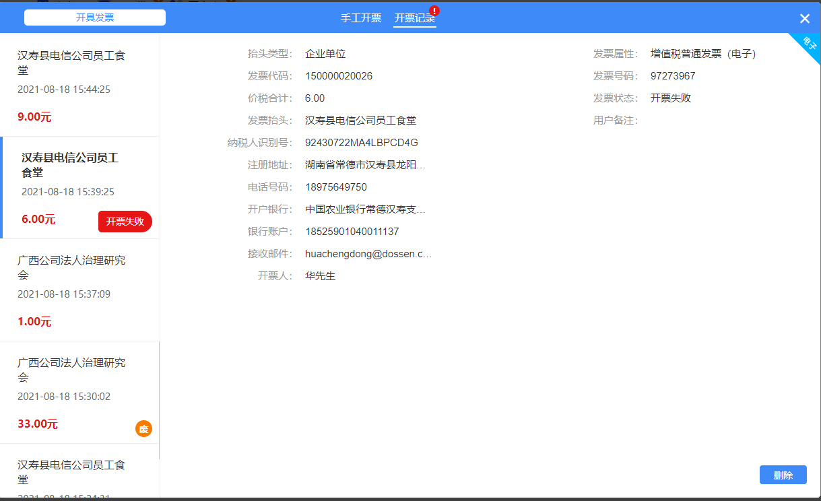Screen dimensions: 821x501
Task: Close the invoice dialog with the X
Action: 804,19
